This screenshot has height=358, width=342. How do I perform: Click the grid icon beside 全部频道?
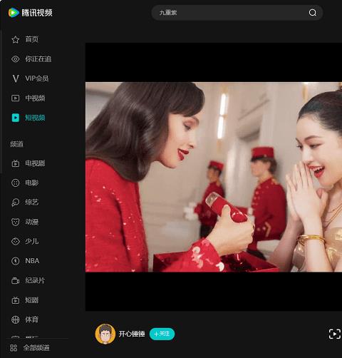(14, 348)
